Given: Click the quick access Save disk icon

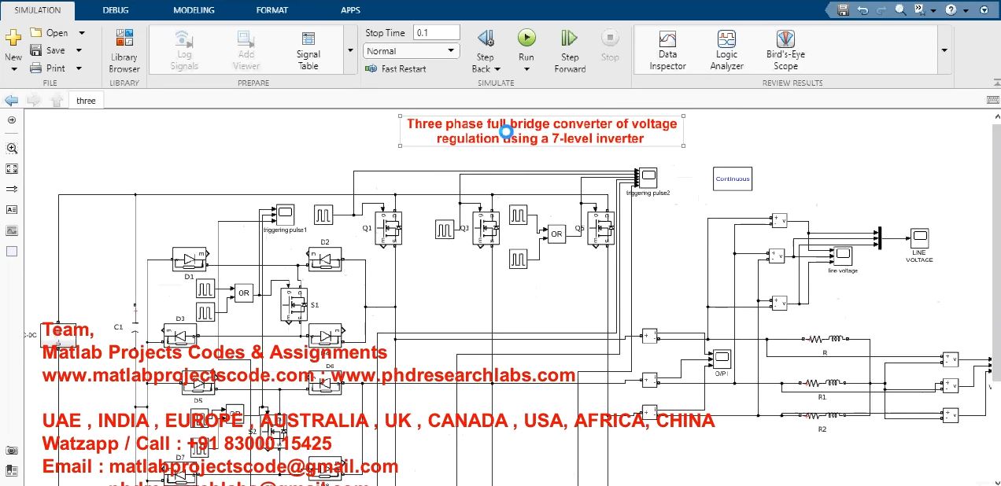Looking at the screenshot, I should click(x=844, y=10).
